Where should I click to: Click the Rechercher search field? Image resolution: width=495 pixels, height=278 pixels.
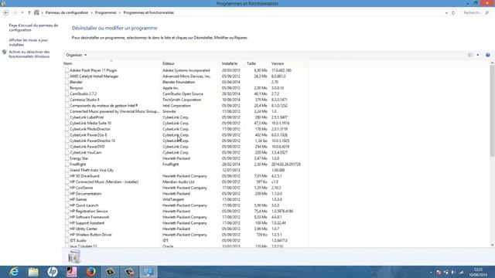(x=476, y=12)
